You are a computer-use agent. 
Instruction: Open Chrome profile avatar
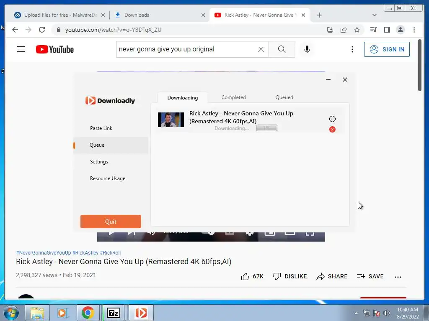click(x=400, y=30)
